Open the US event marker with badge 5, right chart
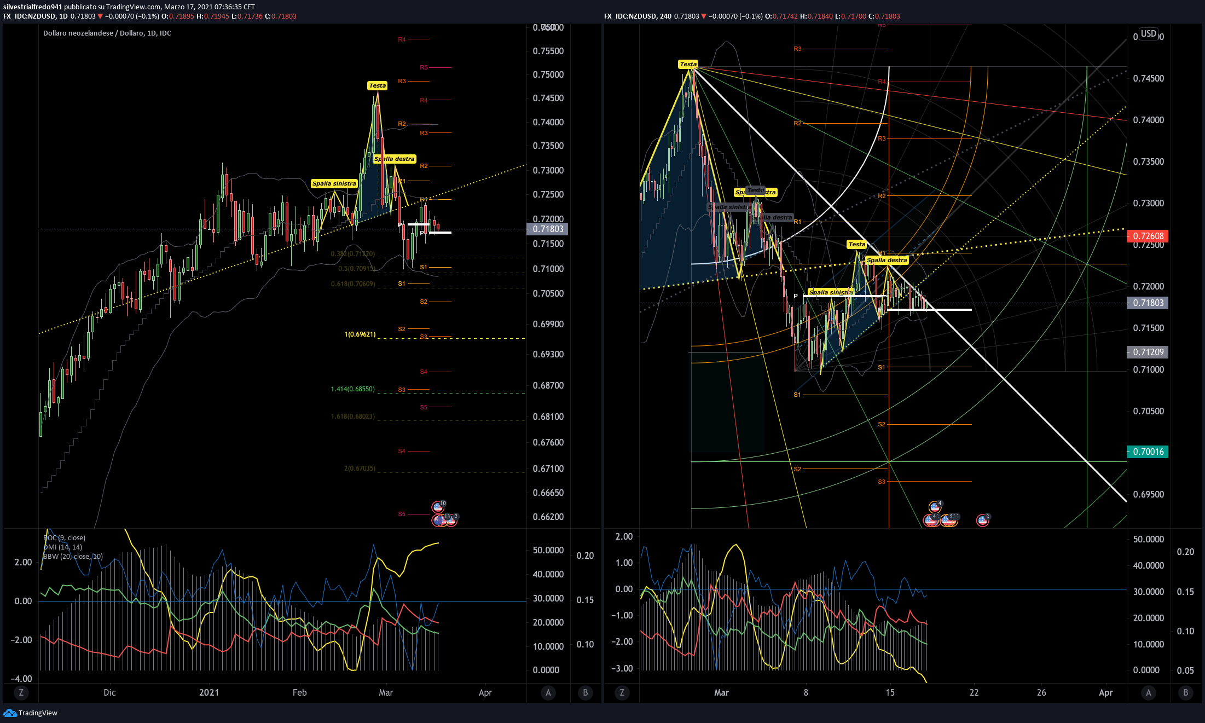This screenshot has height=723, width=1205. 947,520
